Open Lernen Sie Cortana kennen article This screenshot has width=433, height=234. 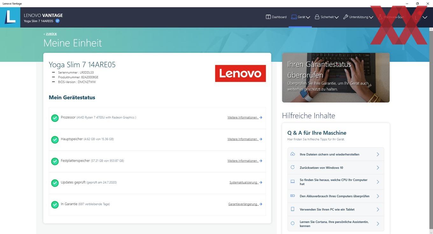[336, 224]
